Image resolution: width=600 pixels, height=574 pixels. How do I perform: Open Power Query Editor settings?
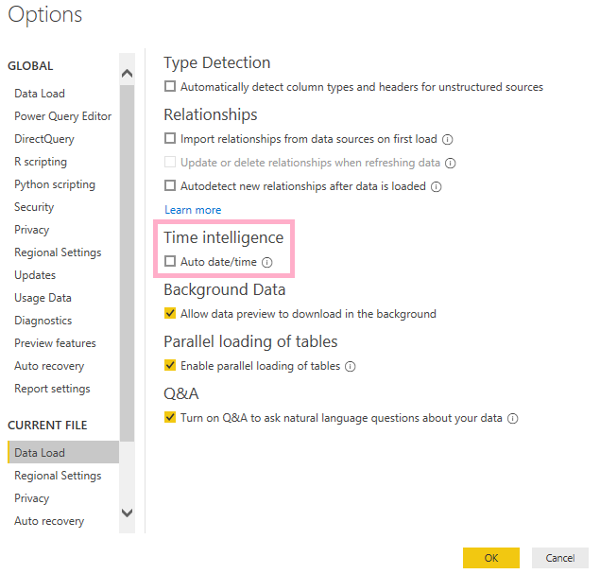[62, 116]
